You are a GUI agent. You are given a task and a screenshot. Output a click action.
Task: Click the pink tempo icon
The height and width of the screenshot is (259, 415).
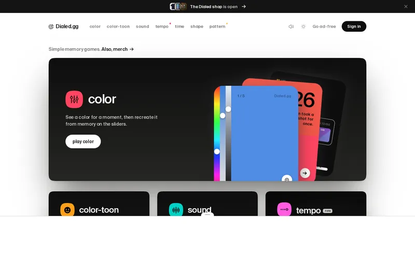pyautogui.click(x=284, y=209)
